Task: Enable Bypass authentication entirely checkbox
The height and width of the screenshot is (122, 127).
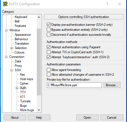Action: point(48,30)
